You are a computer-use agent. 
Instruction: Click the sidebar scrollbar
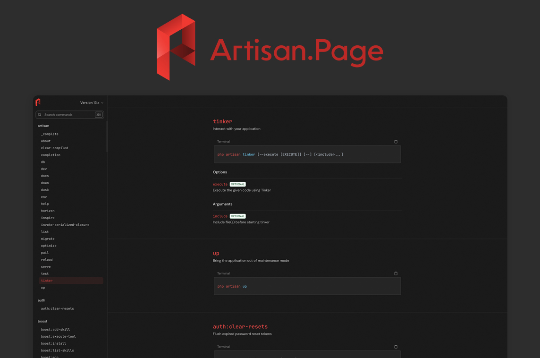107,137
